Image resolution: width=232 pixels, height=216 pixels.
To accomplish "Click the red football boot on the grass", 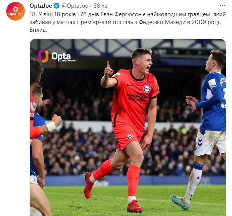I will (x=134, y=206).
